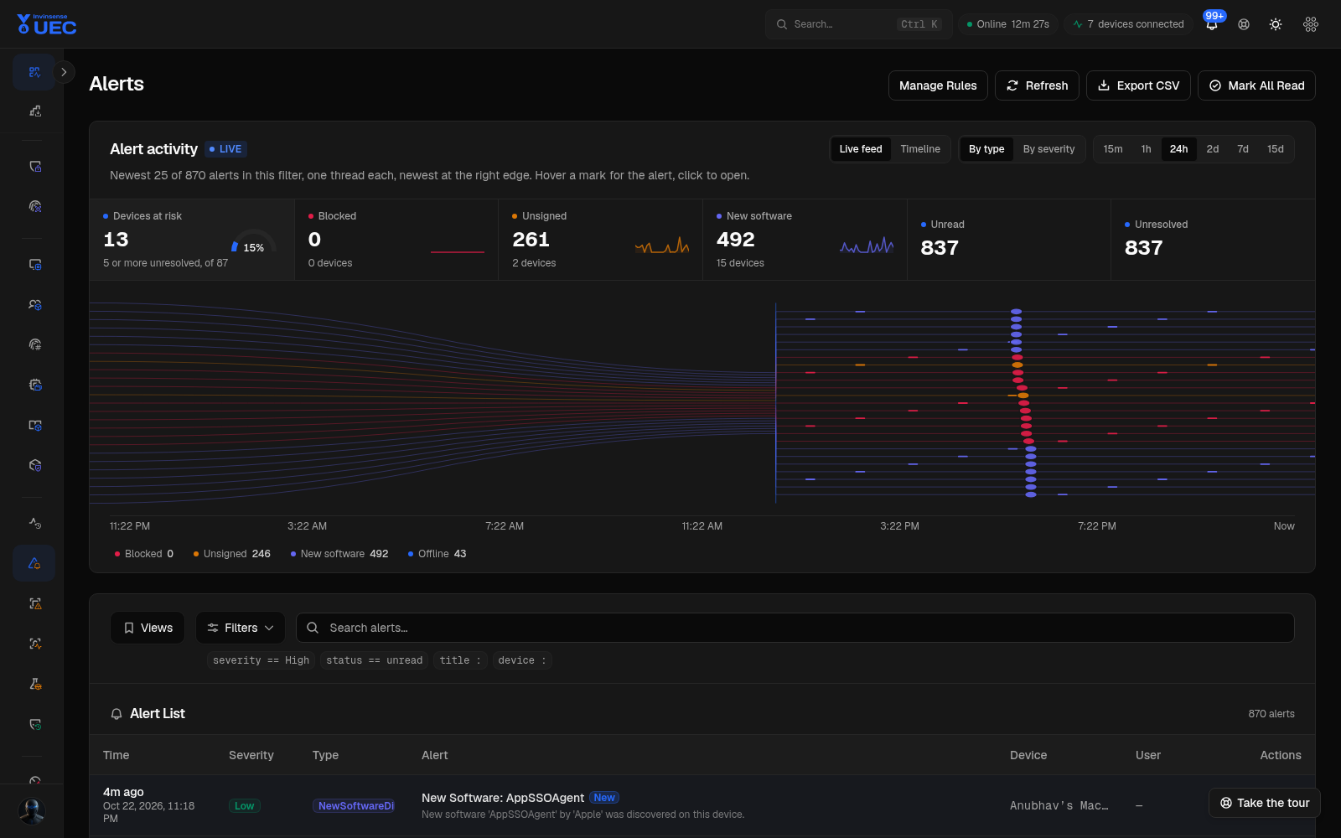Click the Manage Rules button
The height and width of the screenshot is (838, 1341).
pos(938,85)
